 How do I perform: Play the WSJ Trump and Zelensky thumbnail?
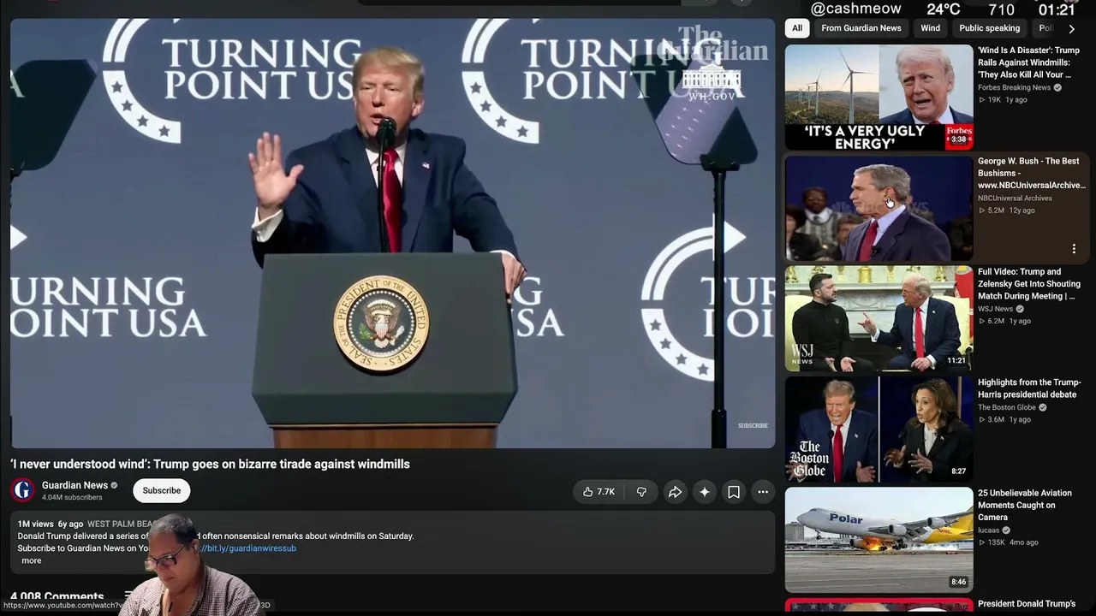[x=879, y=318]
